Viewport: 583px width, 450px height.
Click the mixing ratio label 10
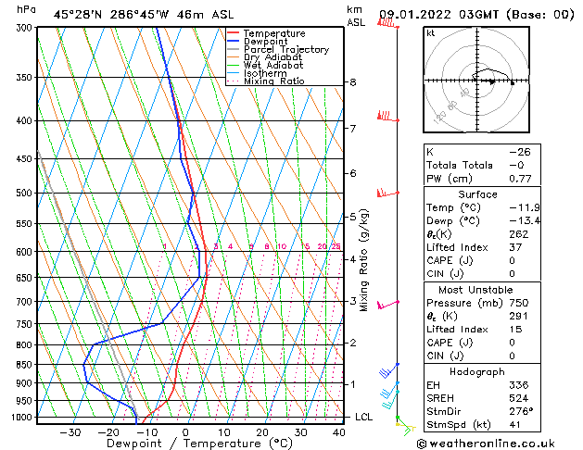coord(282,246)
